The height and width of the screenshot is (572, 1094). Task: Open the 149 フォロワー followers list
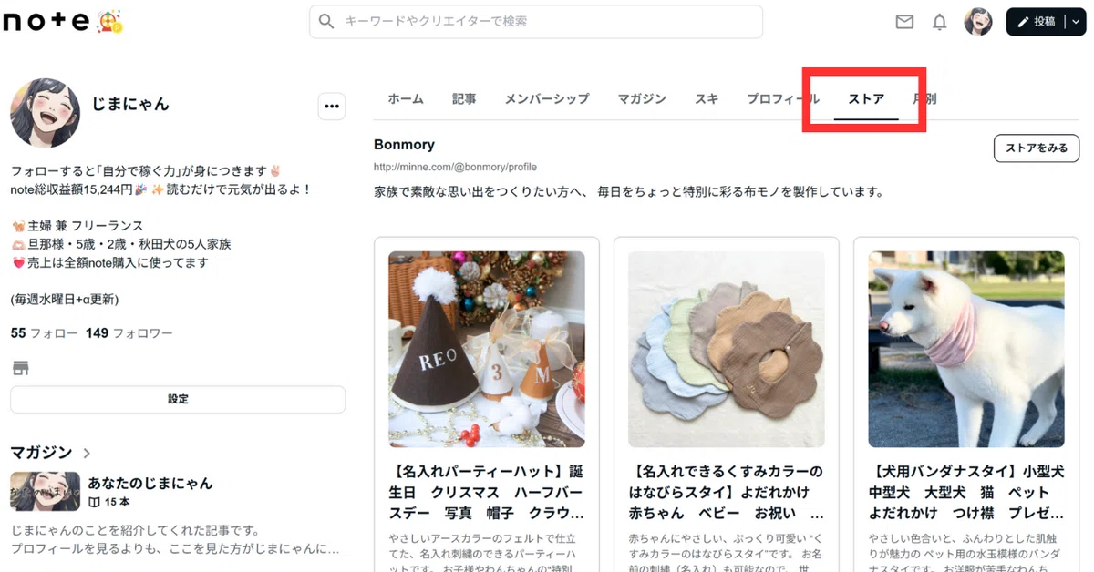pos(129,333)
